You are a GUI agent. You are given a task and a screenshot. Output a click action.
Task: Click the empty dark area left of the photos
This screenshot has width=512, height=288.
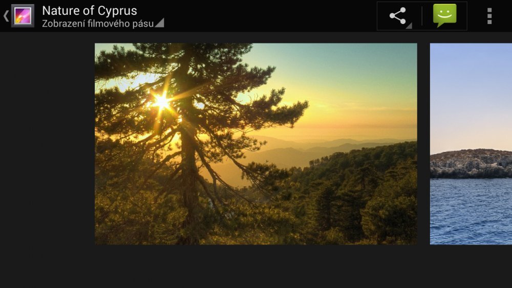47,144
